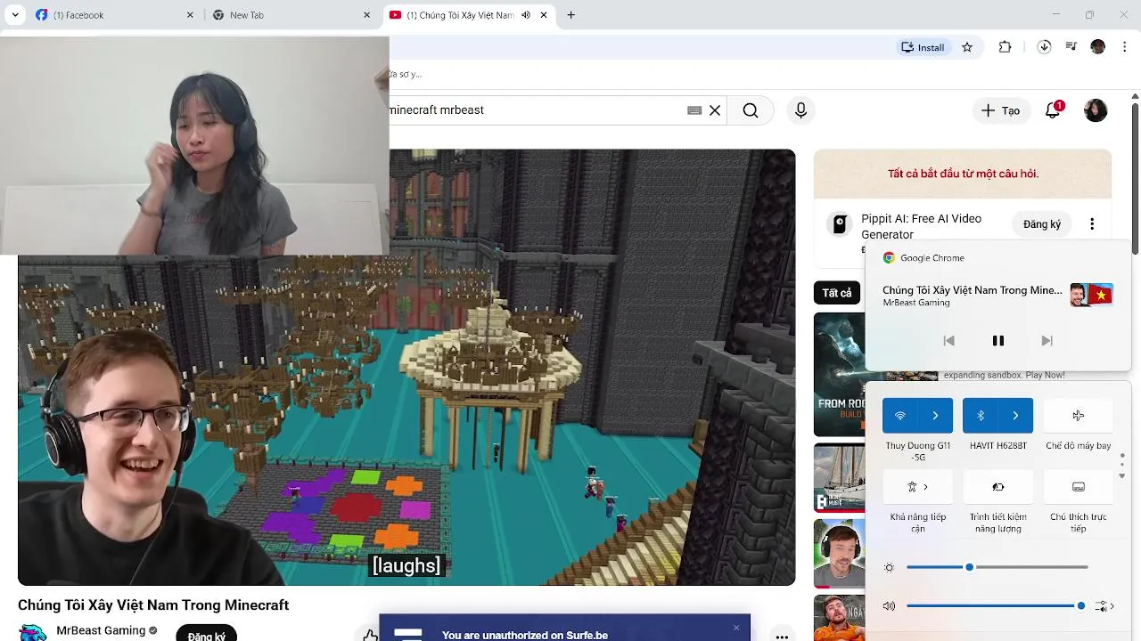Open YouTube account avatar menu

tap(1096, 110)
